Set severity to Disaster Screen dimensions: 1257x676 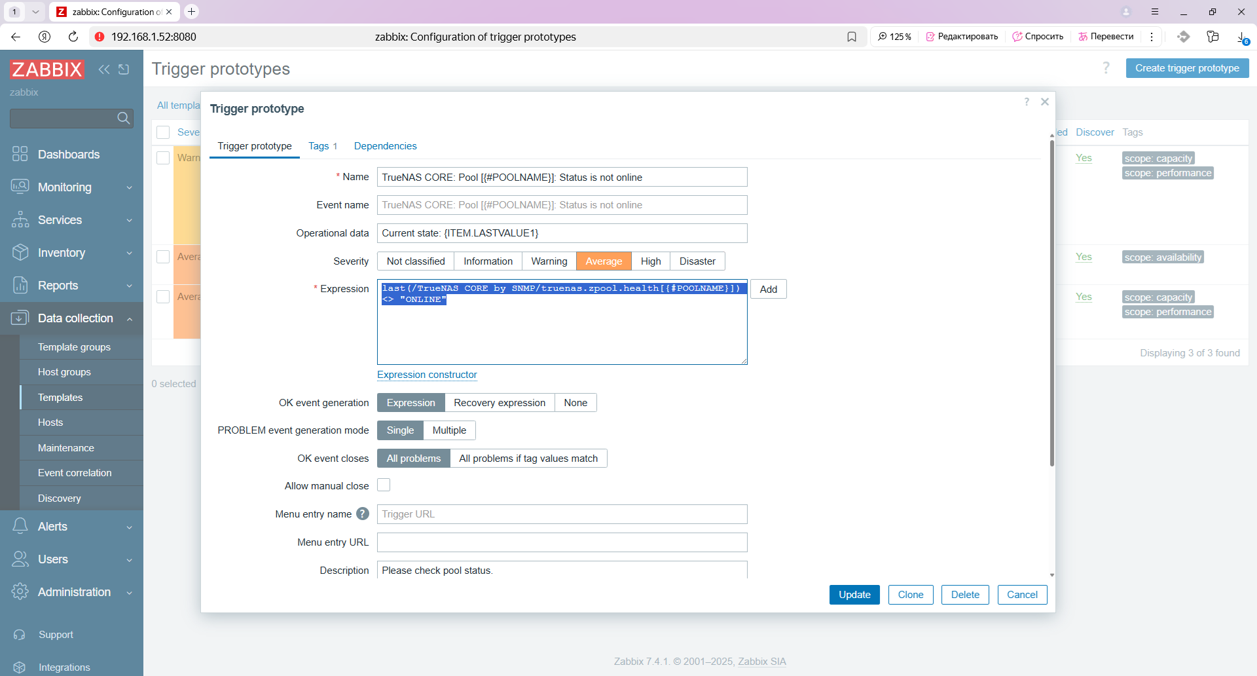click(x=697, y=261)
